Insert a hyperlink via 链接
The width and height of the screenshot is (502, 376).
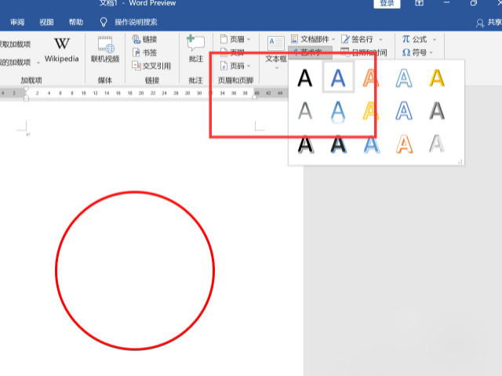point(144,39)
